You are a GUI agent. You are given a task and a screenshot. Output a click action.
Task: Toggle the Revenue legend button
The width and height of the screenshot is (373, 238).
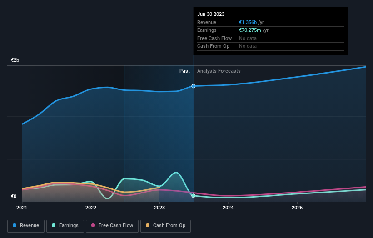pyautogui.click(x=26, y=226)
